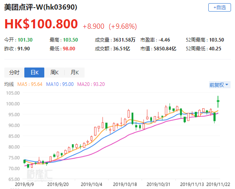
Task: Click the 65.00 price axis label
Action: tap(14, 179)
